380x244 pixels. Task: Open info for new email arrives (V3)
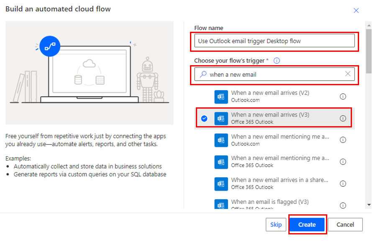pos(343,118)
